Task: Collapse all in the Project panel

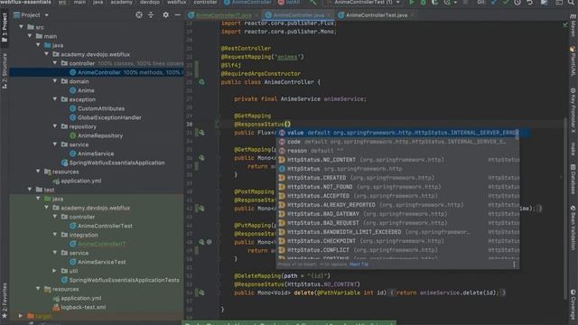Action: [x=151, y=14]
